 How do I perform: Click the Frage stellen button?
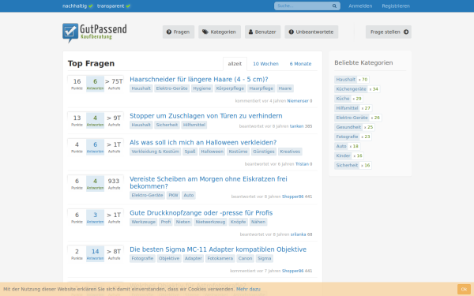[389, 32]
